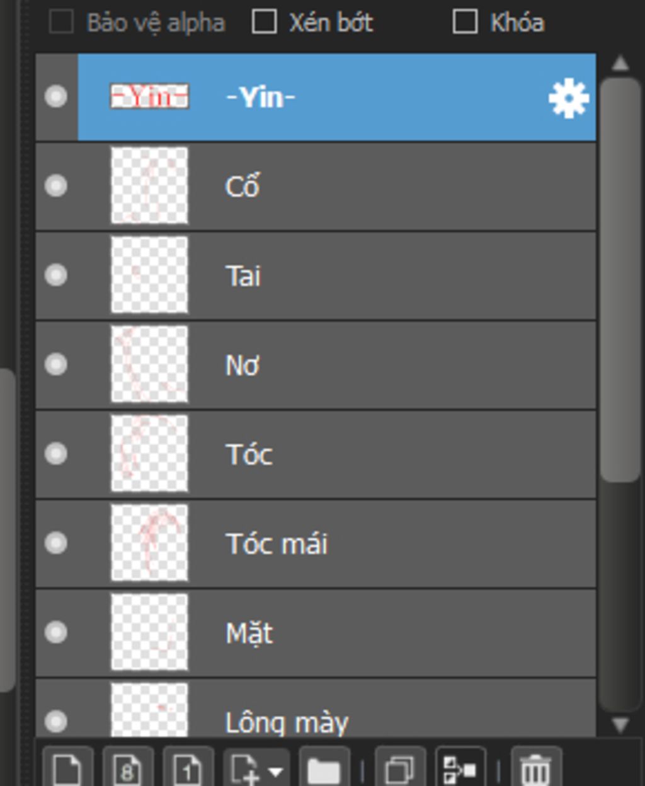Duplicate the selected layer
Screen dimensions: 645x786
[x=400, y=768]
